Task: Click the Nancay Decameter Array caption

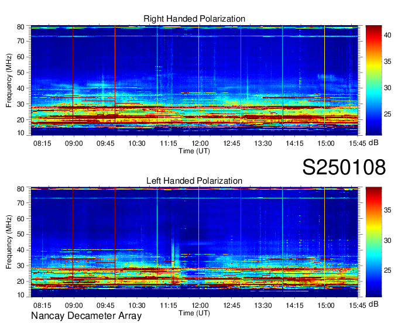Action: (86, 315)
